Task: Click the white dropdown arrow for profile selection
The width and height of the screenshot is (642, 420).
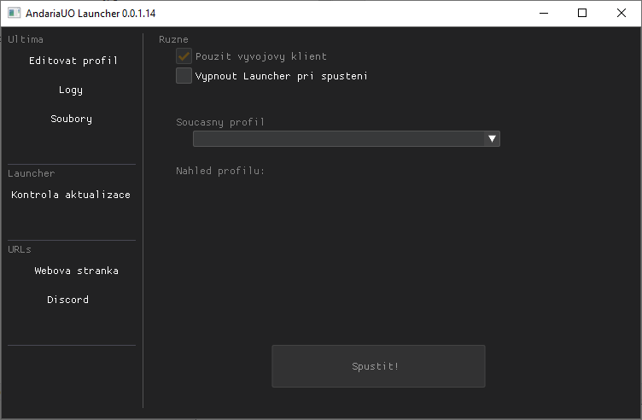Action: [x=492, y=139]
